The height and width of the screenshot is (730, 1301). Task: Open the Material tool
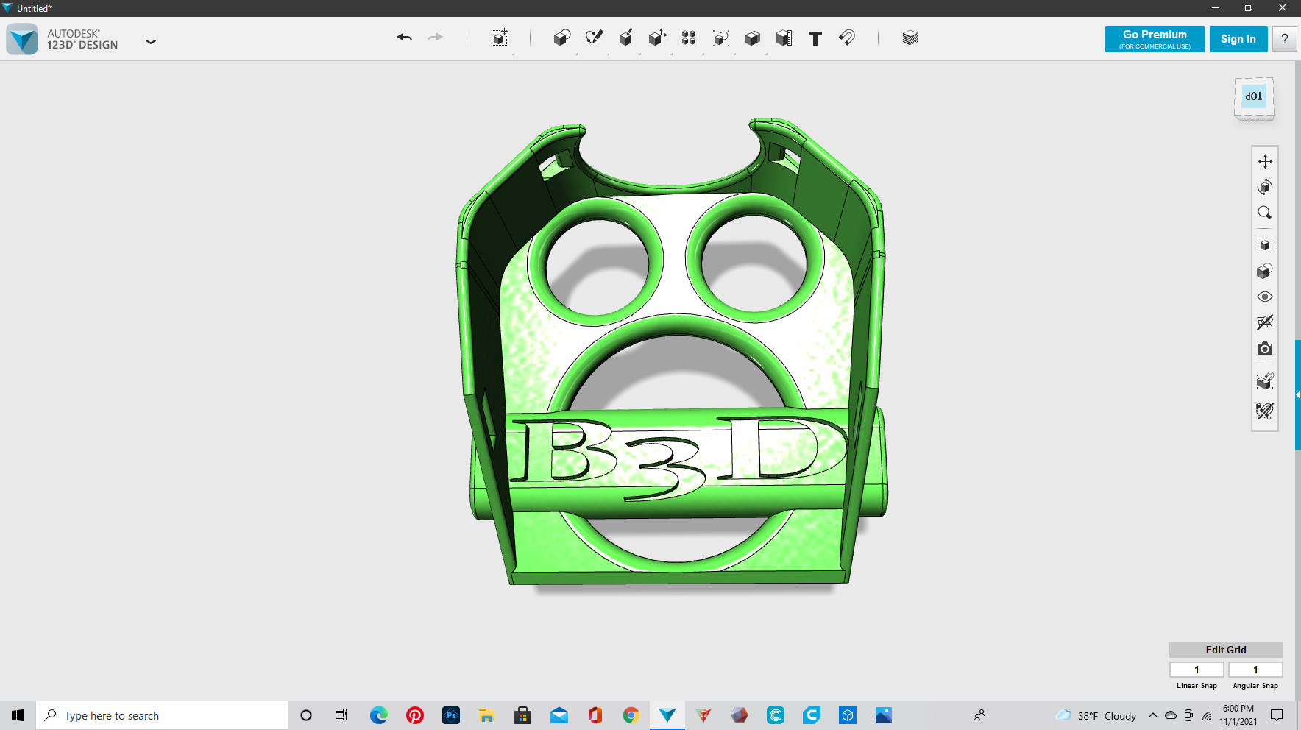[910, 38]
